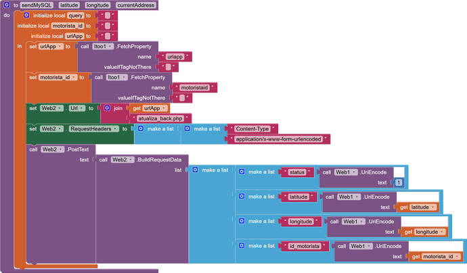Click the motoristaid text string block
Viewport: 467px width, 273px height.
(x=194, y=87)
